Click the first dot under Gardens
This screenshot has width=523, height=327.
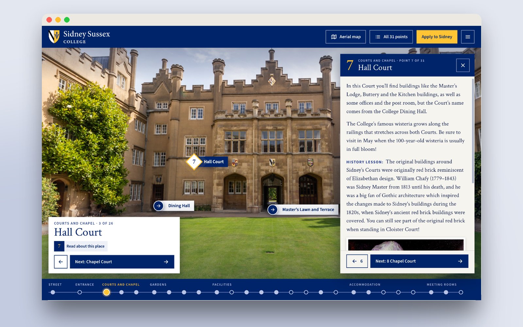coord(154,292)
